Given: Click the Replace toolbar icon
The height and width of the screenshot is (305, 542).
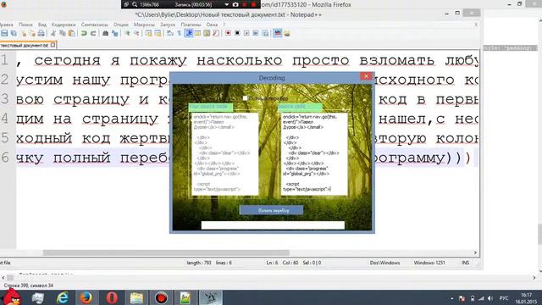Looking at the screenshot, I should [x=115, y=33].
